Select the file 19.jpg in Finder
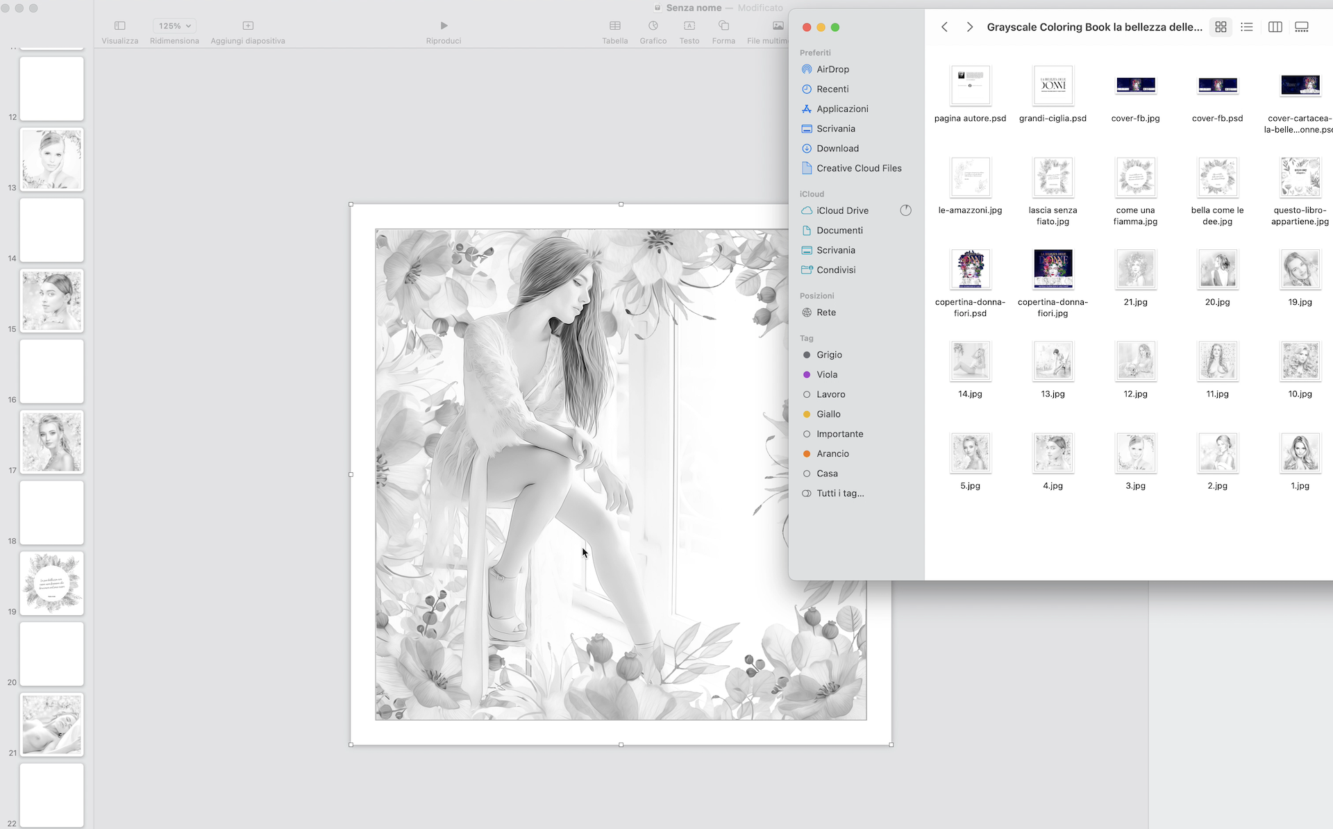 tap(1300, 269)
